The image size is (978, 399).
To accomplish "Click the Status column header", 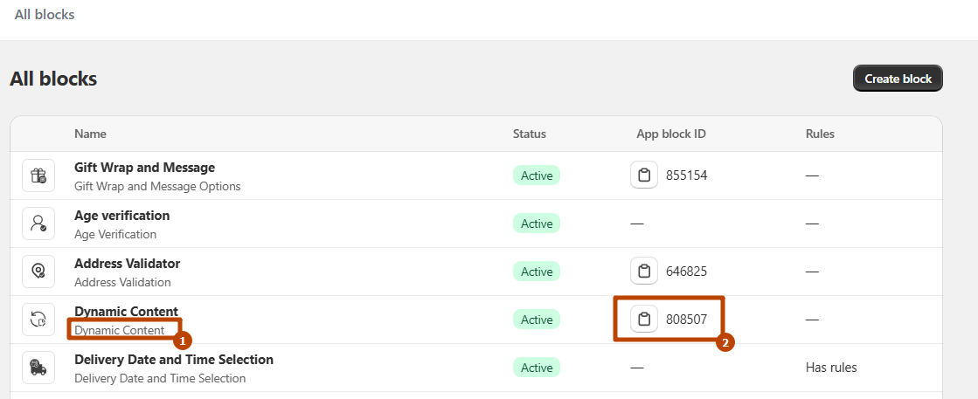I will coord(529,134).
